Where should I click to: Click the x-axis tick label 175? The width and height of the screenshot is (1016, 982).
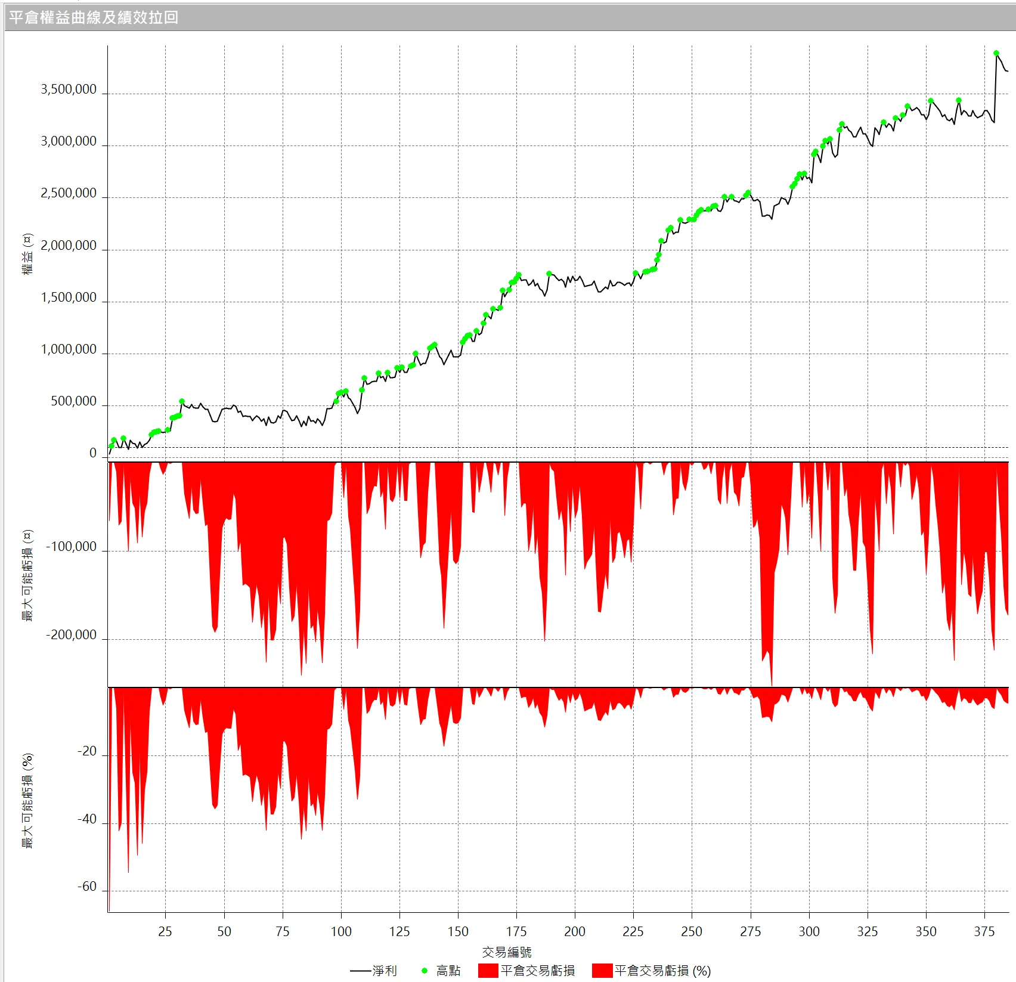[x=516, y=931]
